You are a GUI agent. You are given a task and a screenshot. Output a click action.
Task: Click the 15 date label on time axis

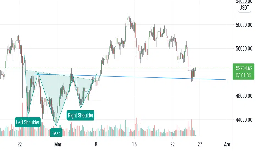pos(134,144)
